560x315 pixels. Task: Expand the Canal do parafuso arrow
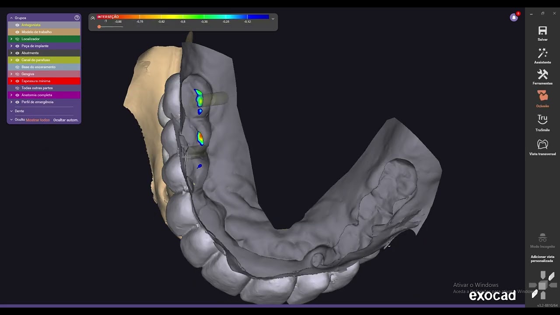tap(11, 60)
